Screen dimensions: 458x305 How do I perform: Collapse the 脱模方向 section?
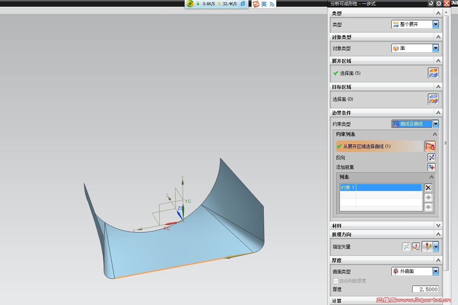pos(438,234)
